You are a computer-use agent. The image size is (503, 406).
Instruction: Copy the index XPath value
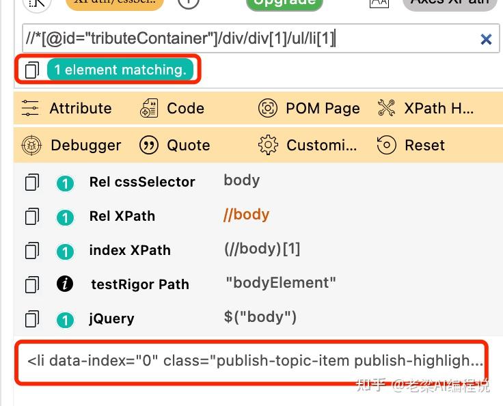(31, 250)
